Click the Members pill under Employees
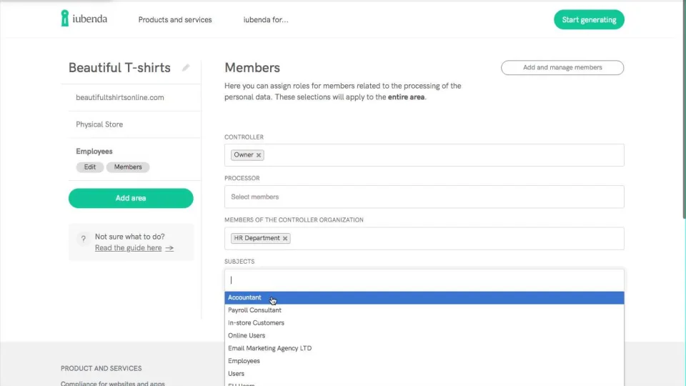This screenshot has height=386, width=686. pyautogui.click(x=128, y=167)
